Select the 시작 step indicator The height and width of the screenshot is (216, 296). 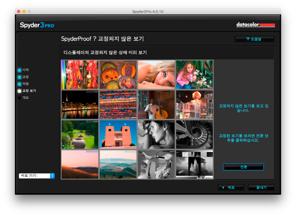coord(20,70)
